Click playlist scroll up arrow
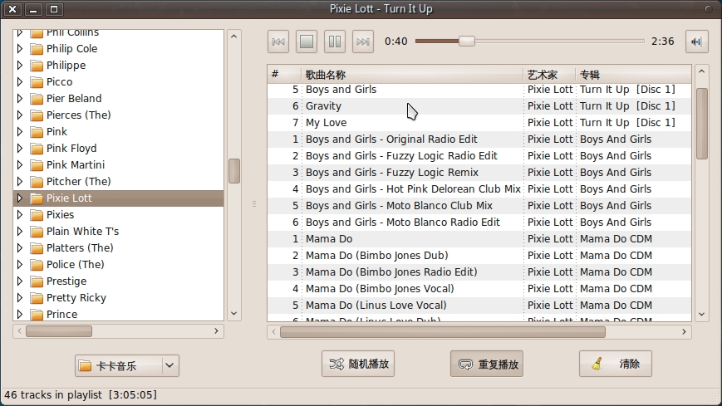 [x=702, y=71]
